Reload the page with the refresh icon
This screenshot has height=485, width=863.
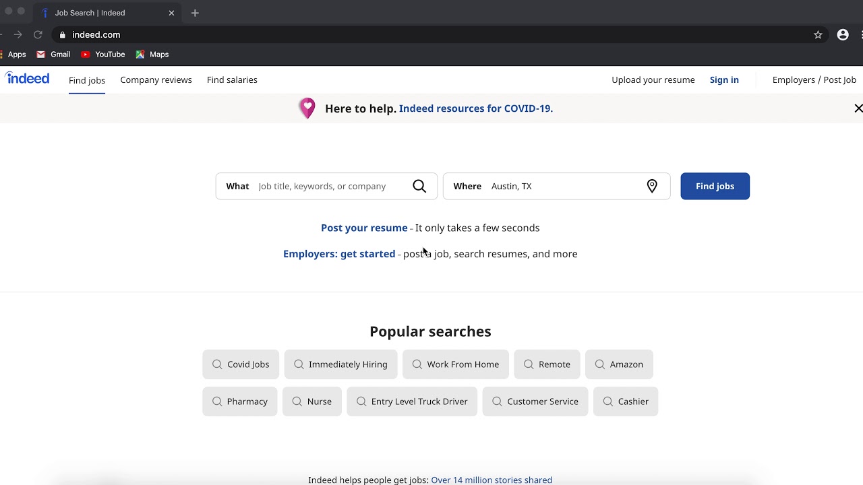tap(38, 35)
